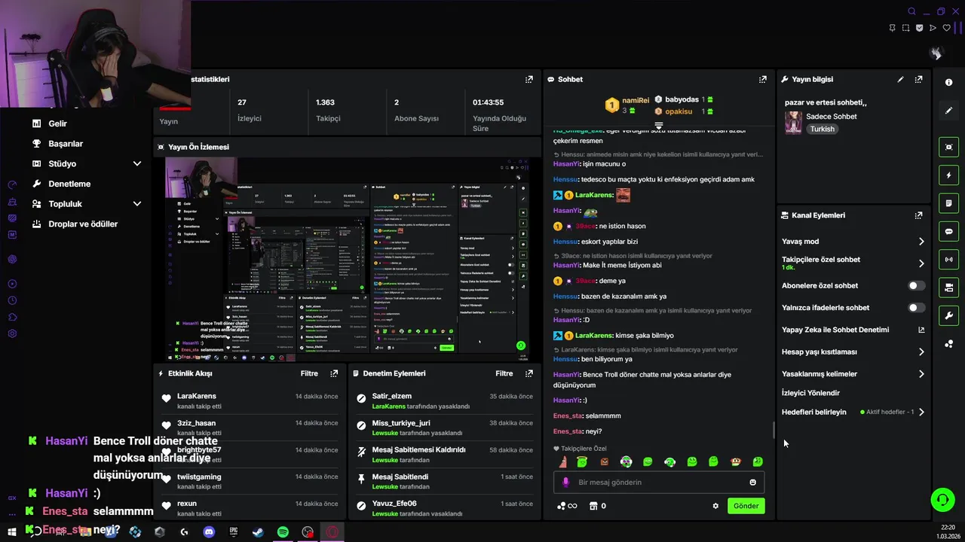965x542 pixels.
Task: Click the purple microphone icon in message box
Action: click(565, 483)
